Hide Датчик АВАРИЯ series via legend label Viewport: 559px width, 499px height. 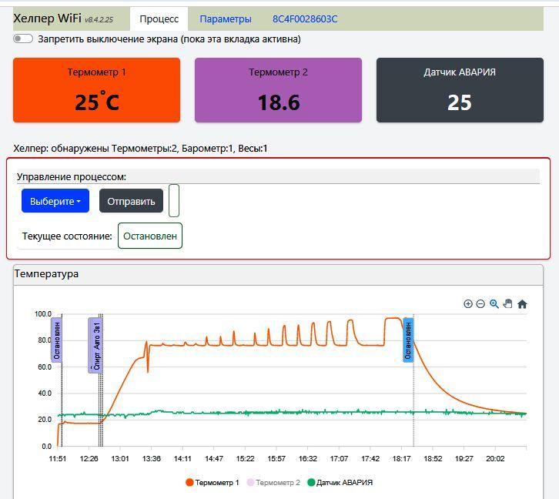[344, 483]
